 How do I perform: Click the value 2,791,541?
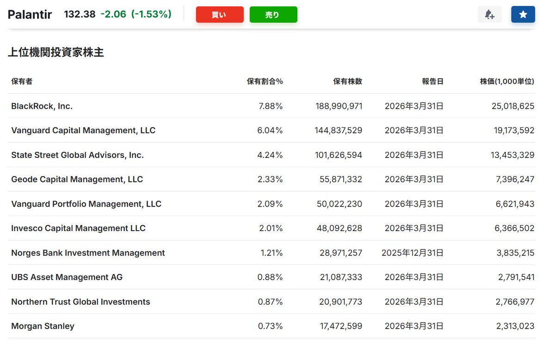516,277
